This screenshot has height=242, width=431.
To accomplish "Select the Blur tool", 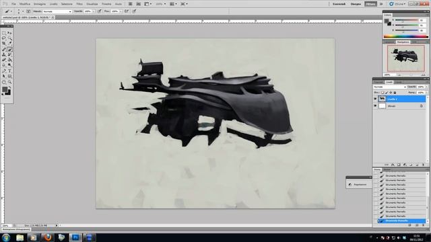I will point(4,65).
